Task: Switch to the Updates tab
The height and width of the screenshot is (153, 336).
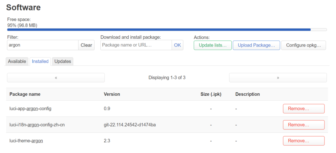Action: coord(63,61)
